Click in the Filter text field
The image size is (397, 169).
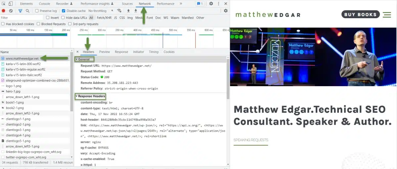22,18
